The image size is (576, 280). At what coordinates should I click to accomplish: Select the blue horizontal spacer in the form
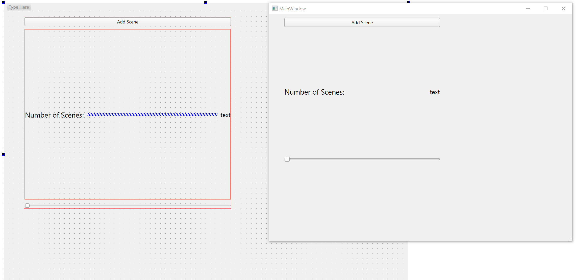[x=152, y=115]
